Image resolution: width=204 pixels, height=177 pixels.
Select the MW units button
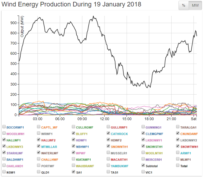point(195,6)
